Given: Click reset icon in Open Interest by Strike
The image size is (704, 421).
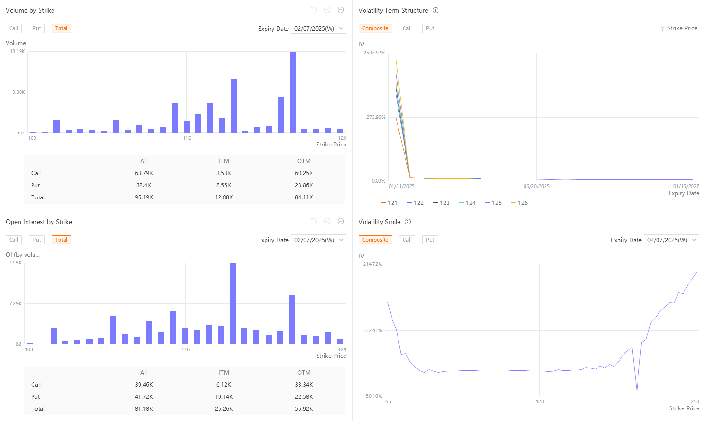Looking at the screenshot, I should point(313,221).
